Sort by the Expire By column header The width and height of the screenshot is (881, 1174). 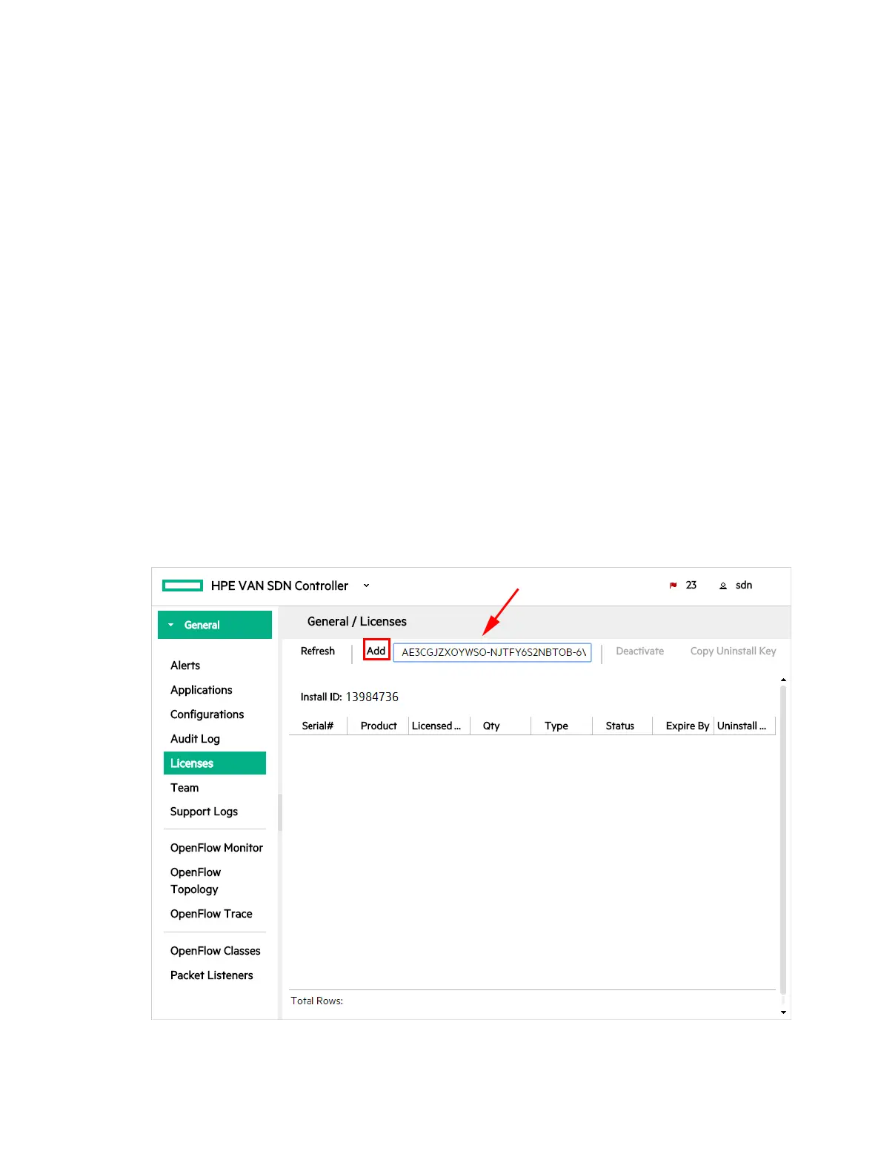683,726
